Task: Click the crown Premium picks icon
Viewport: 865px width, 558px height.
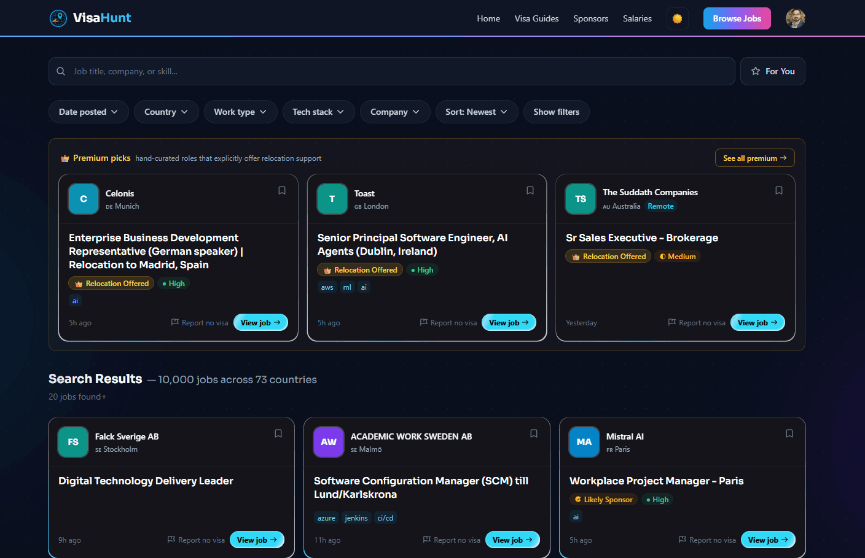Action: [x=65, y=158]
